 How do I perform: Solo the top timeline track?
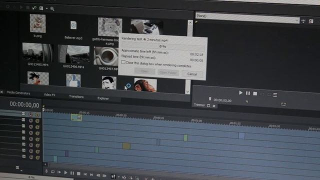[x=37, y=114]
